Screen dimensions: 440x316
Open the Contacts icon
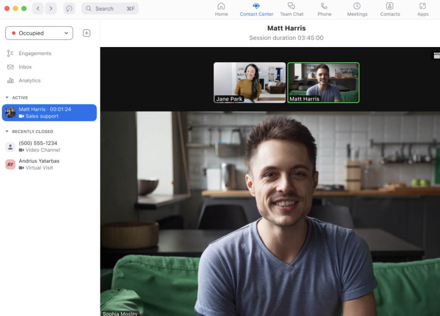[x=390, y=6]
